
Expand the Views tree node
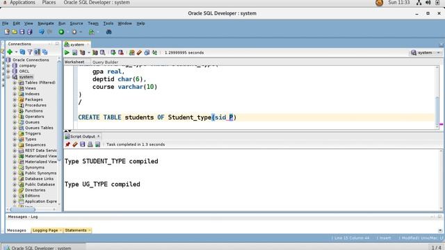click(x=15, y=88)
